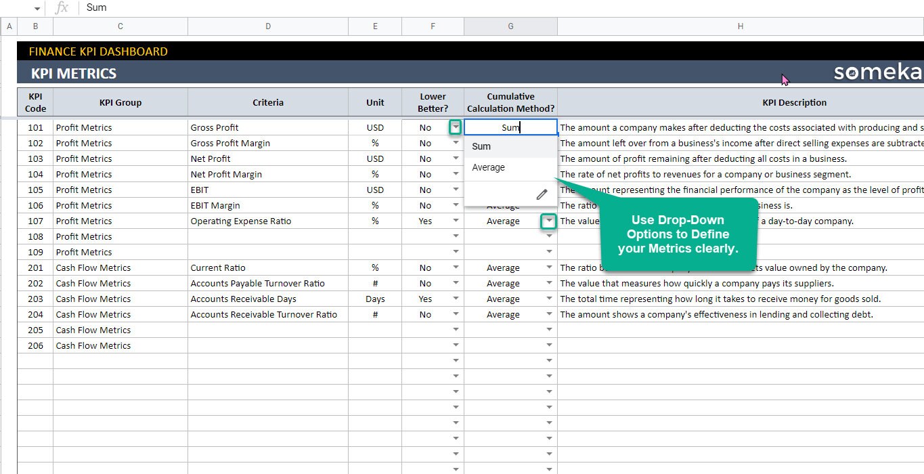Select column H header
The width and height of the screenshot is (924, 474).
click(741, 26)
